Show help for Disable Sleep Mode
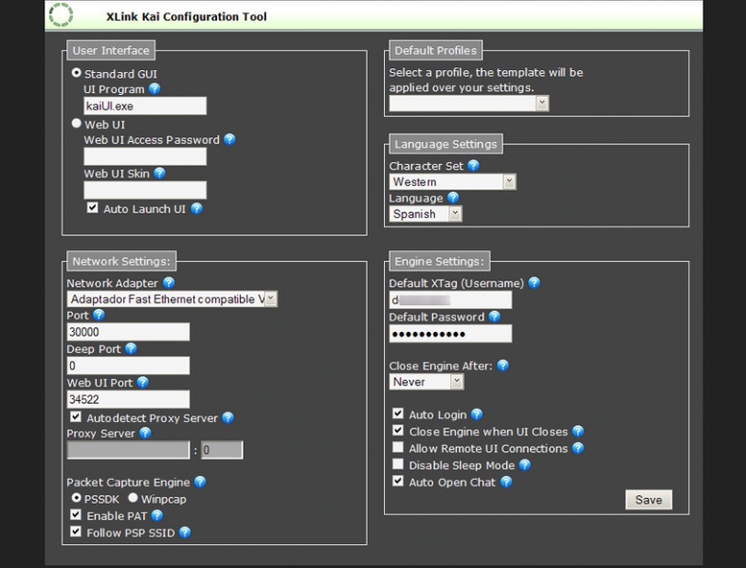 pos(524,466)
